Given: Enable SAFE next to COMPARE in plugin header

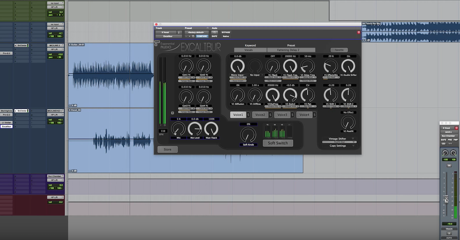Looking at the screenshot, I should pos(215,36).
